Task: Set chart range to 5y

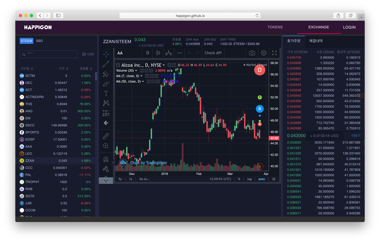Action: tap(120, 179)
